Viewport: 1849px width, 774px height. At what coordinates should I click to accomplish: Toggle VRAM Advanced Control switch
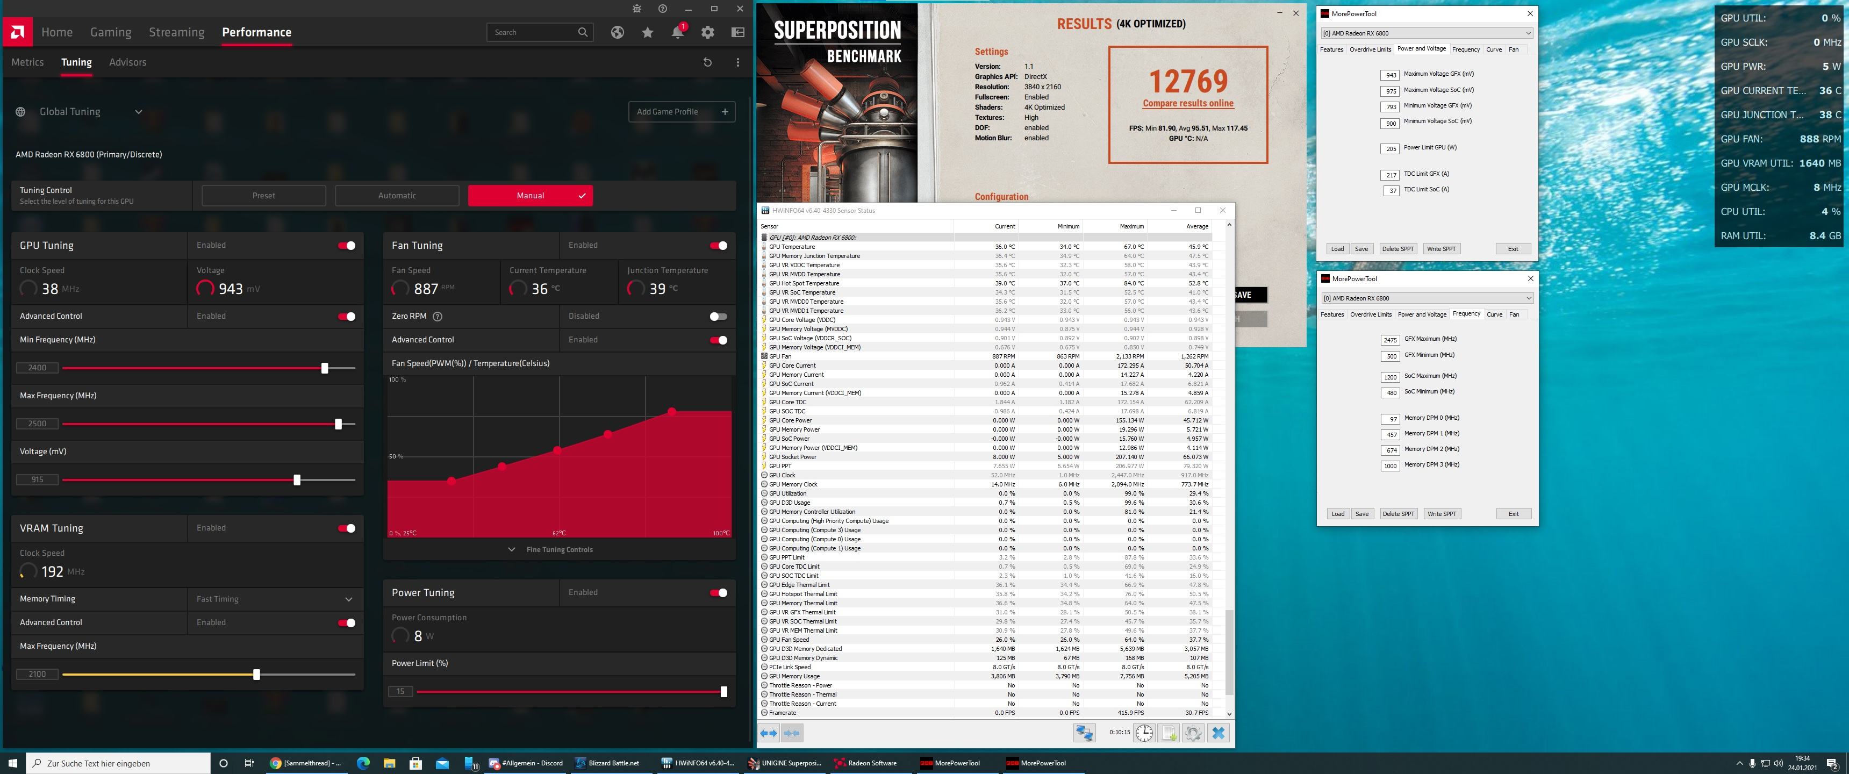click(x=347, y=623)
